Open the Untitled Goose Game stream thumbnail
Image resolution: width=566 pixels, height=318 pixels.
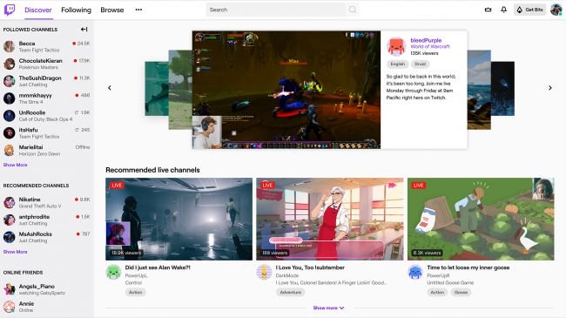coord(481,219)
